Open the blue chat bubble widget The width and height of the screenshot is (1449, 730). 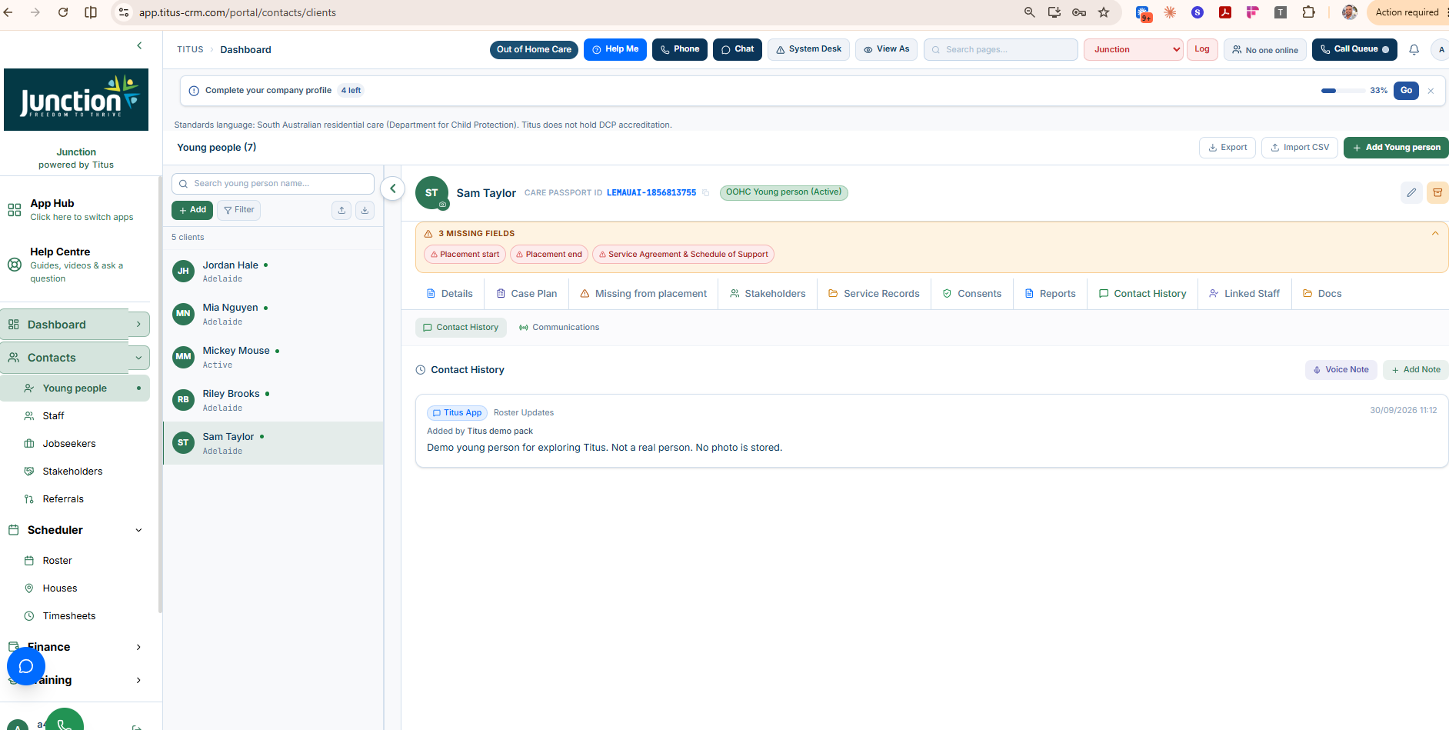click(x=26, y=666)
